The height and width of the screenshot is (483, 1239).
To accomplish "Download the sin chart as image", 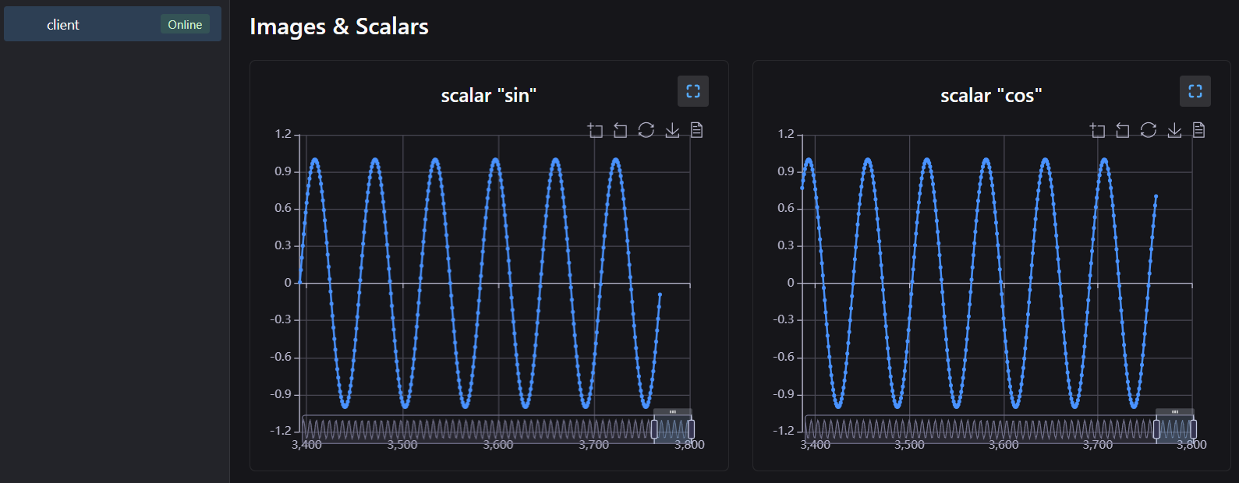I will 672,130.
